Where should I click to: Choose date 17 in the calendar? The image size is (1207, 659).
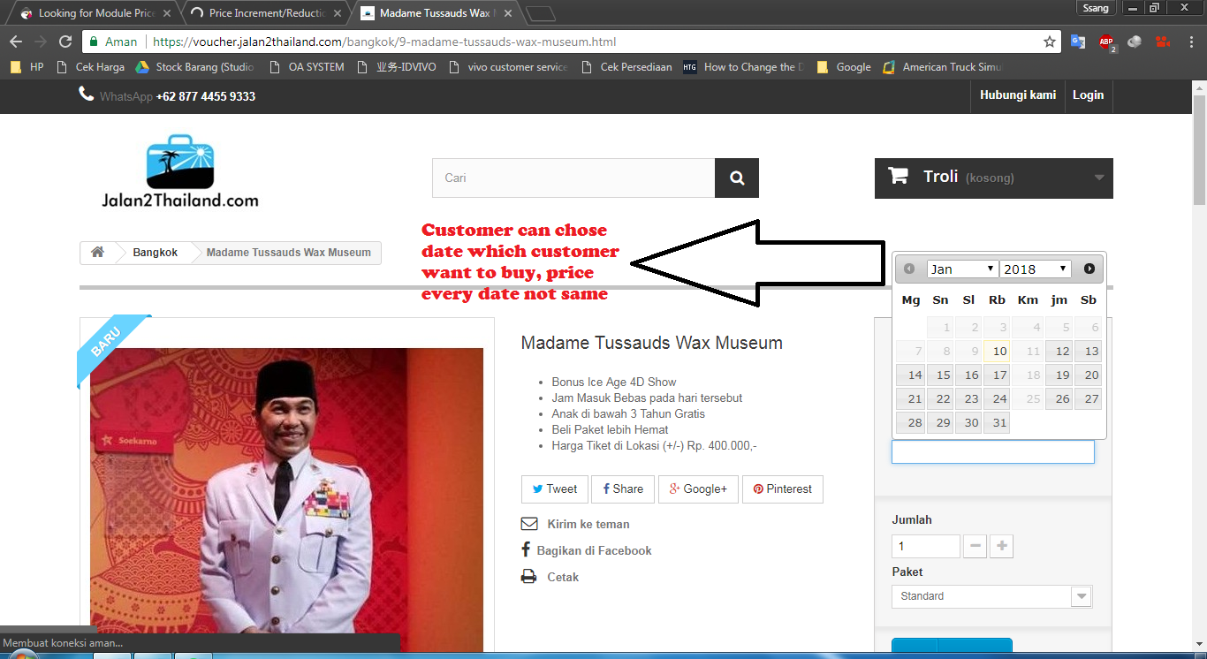pos(999,375)
